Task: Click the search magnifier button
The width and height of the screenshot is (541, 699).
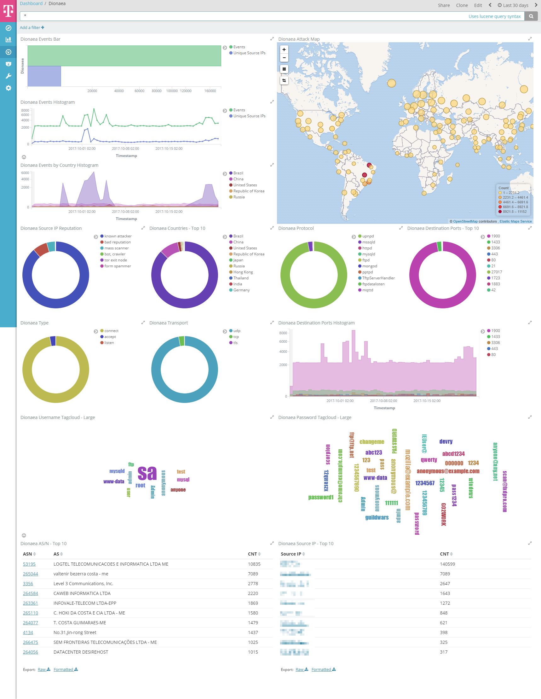Action: click(x=531, y=16)
